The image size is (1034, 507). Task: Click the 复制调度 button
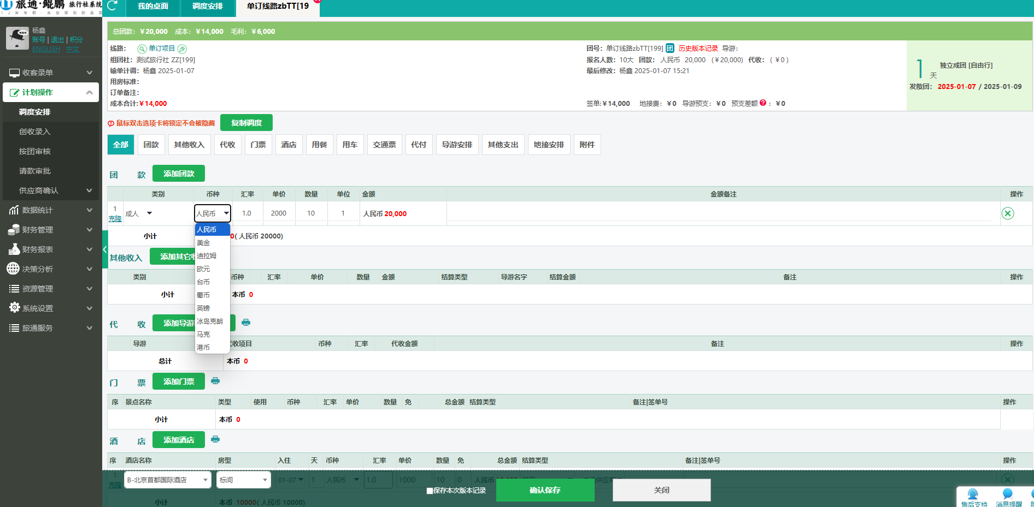(x=246, y=123)
